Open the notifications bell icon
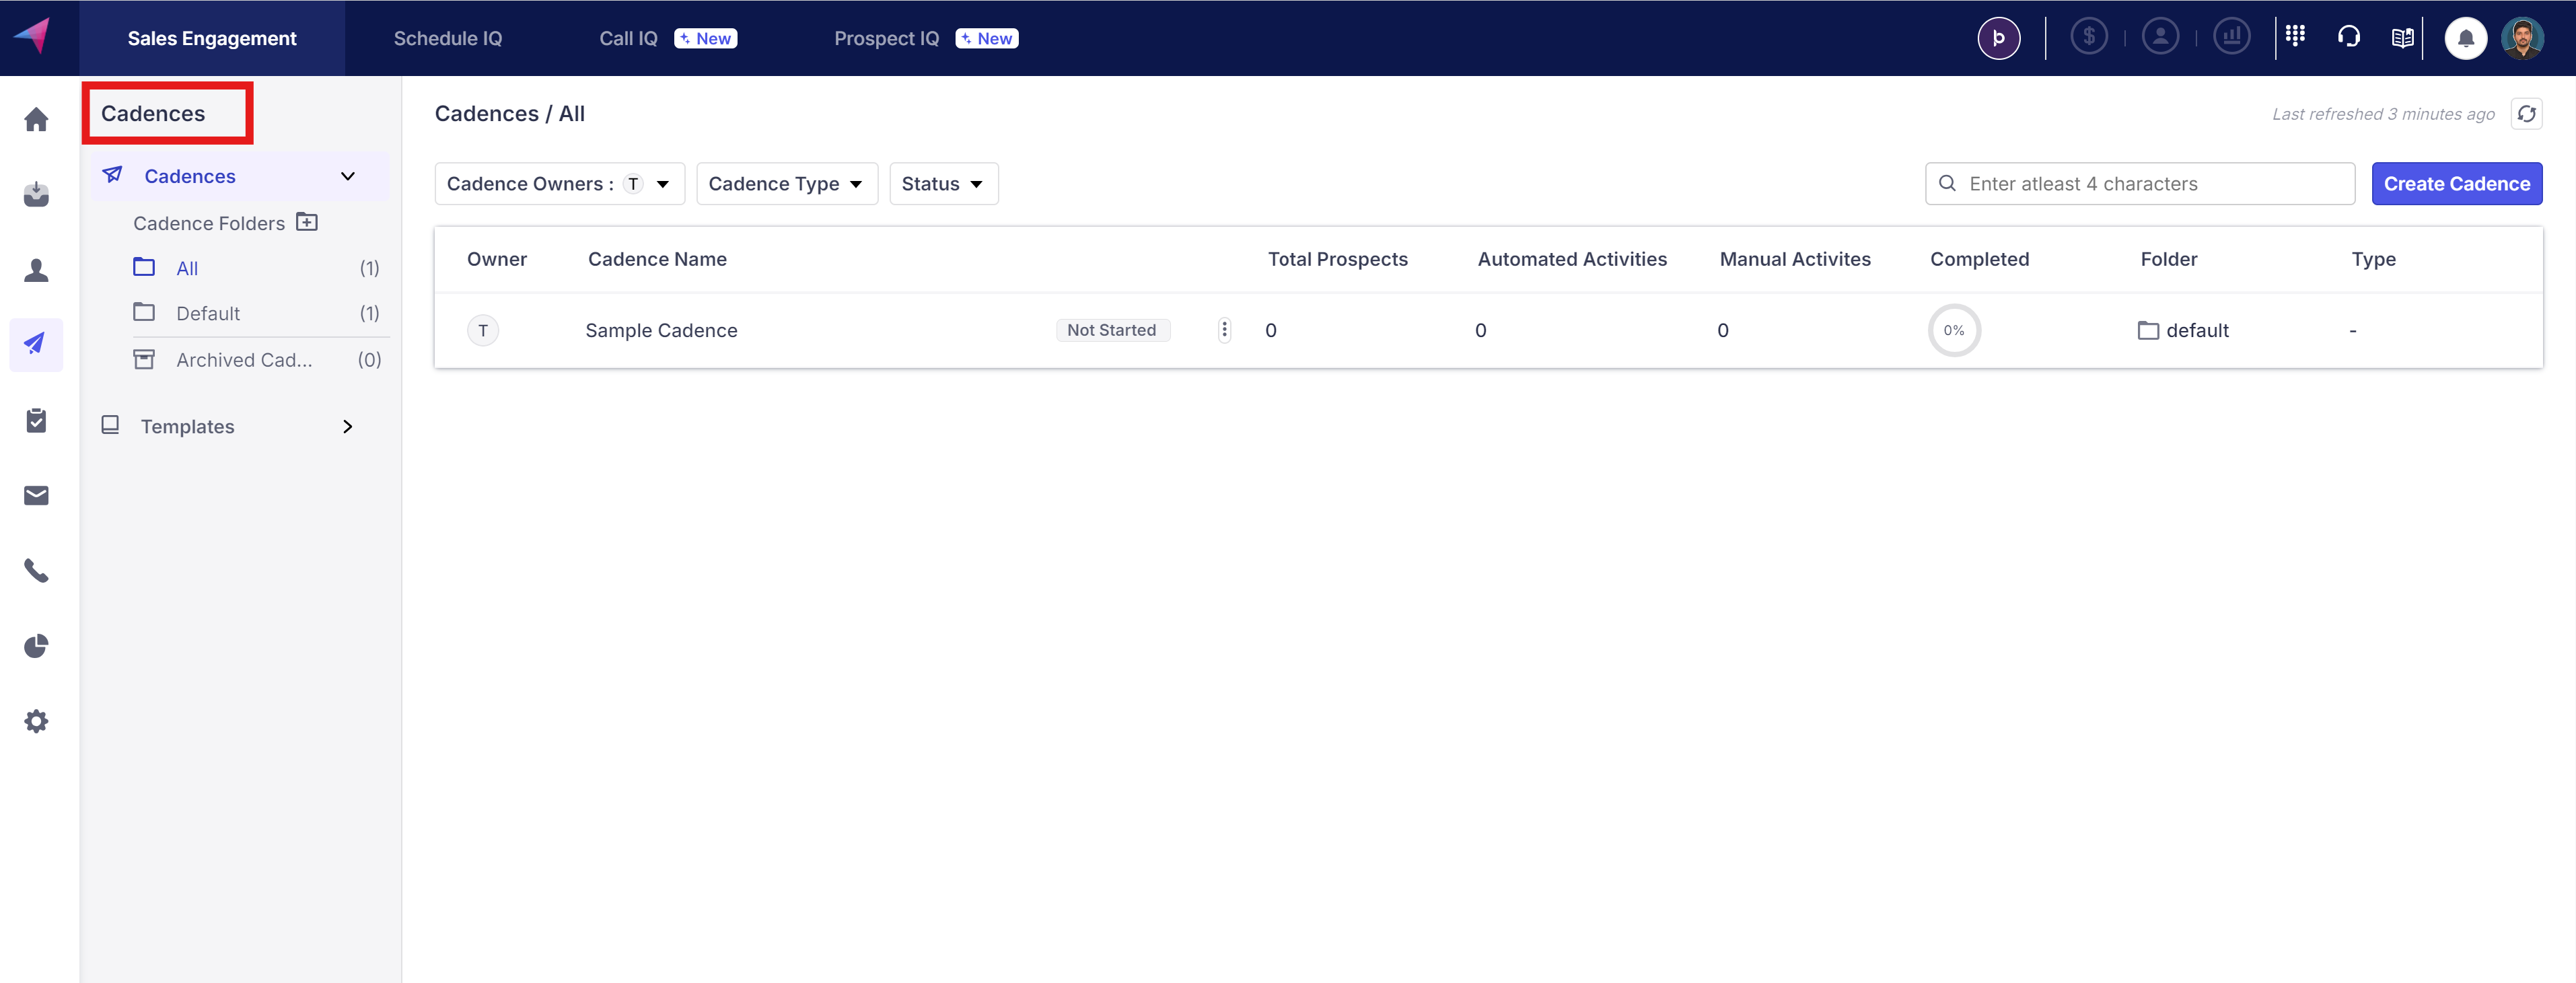The width and height of the screenshot is (2576, 983). click(x=2465, y=38)
